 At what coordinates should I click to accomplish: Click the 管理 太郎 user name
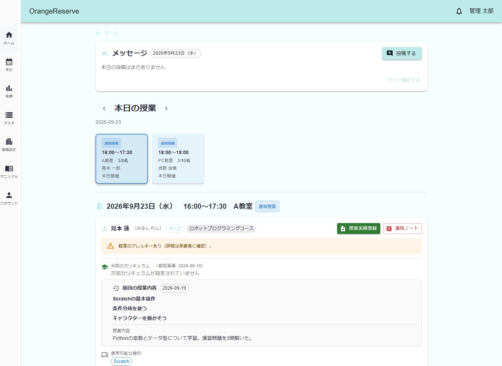pos(481,11)
